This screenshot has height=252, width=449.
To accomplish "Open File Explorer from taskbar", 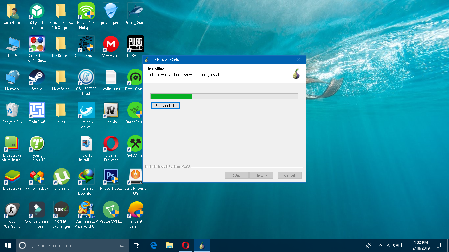I will coord(170,245).
